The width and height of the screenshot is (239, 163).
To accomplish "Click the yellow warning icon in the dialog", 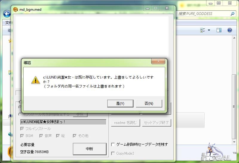I will (x=36, y=80).
